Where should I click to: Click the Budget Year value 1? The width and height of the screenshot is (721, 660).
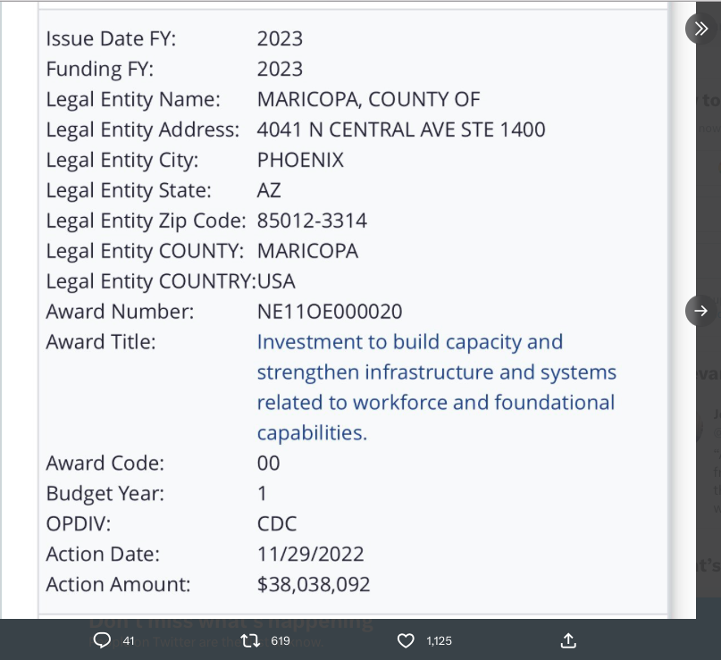(262, 494)
